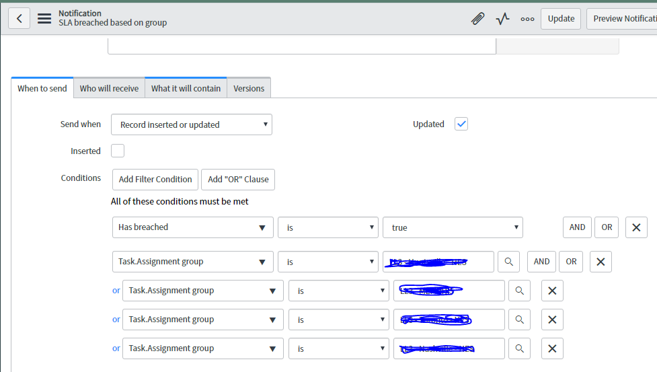This screenshot has width=657, height=372.
Task: Open the Send when dropdown
Action: pyautogui.click(x=192, y=124)
